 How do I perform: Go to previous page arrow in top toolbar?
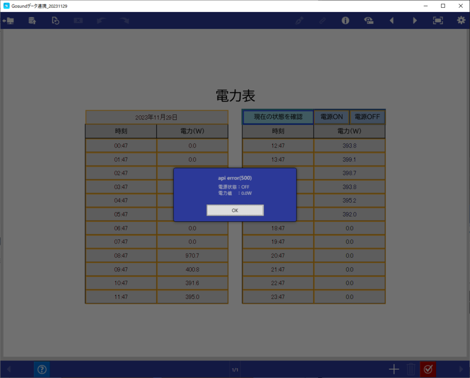[x=392, y=21]
